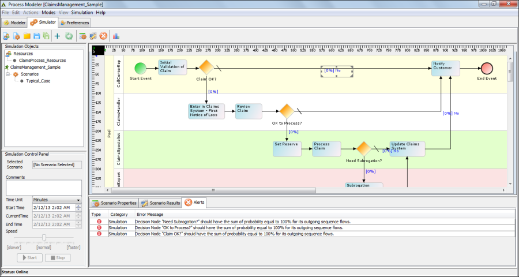Screen dimensions: 519x277
Task: Click the green refresh icon in toolbar
Action: tap(69, 36)
